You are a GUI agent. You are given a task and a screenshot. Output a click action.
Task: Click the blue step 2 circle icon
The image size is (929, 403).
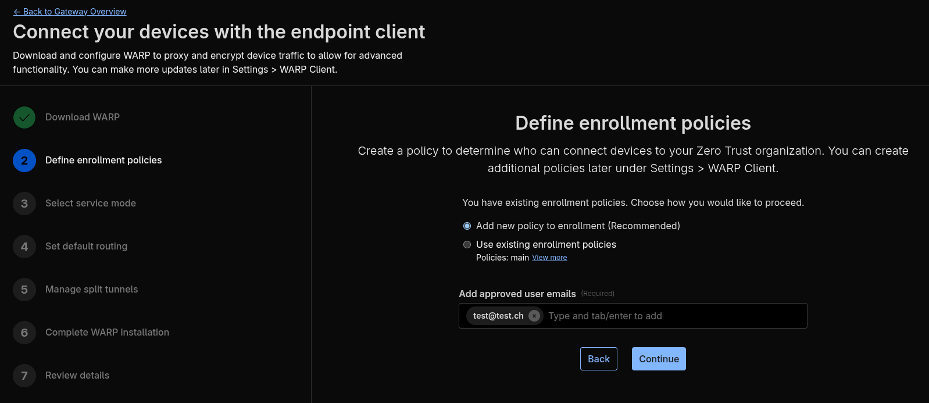tap(24, 161)
